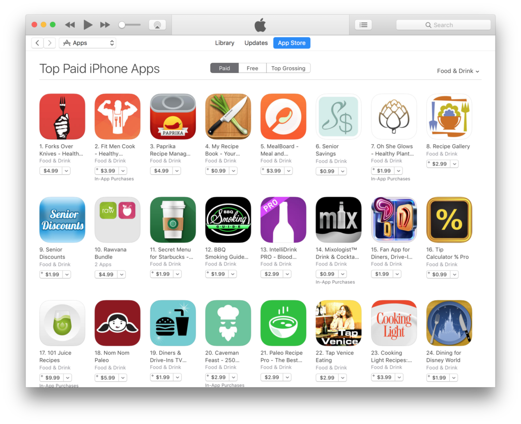The height and width of the screenshot is (424, 521).
Task: Expand price dropdown arrow for Forks Over Knives
Action: pyautogui.click(x=67, y=171)
